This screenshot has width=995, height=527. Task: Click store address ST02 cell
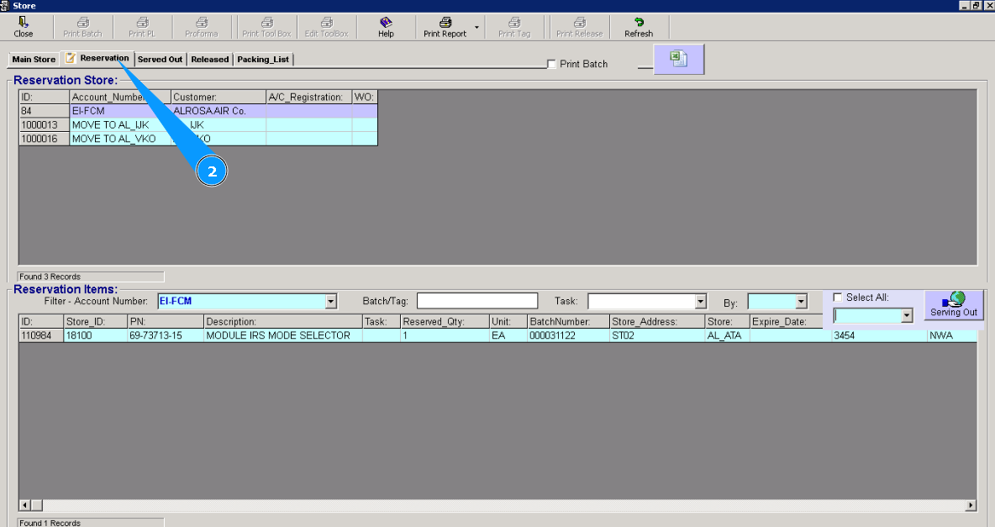click(657, 336)
